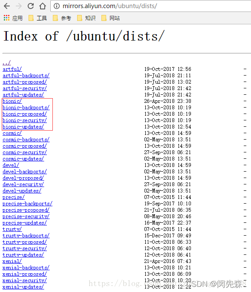Screen dimensions: 251x292
Task: Open the bionic/ directory
Action: click(12, 101)
